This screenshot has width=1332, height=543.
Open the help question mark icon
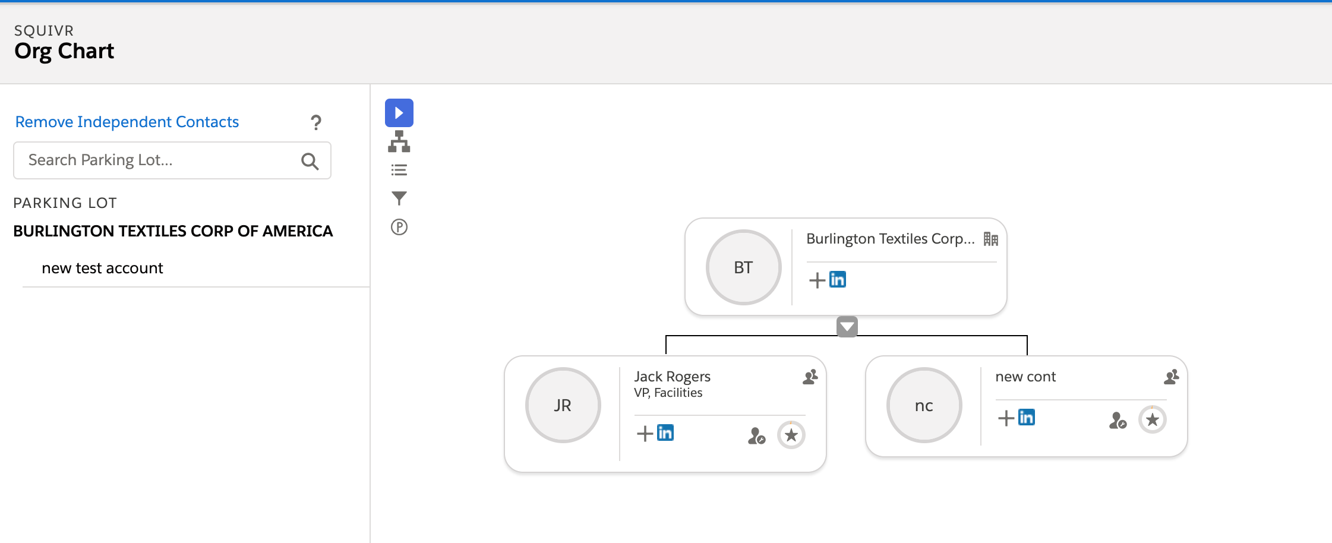click(315, 122)
